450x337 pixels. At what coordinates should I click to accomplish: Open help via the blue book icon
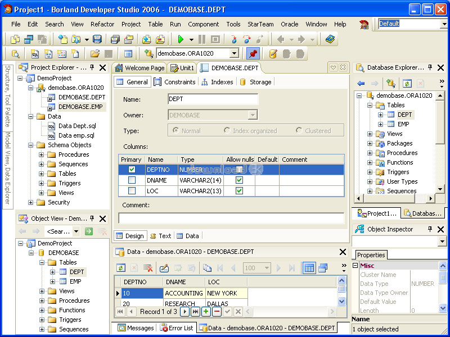[330, 39]
